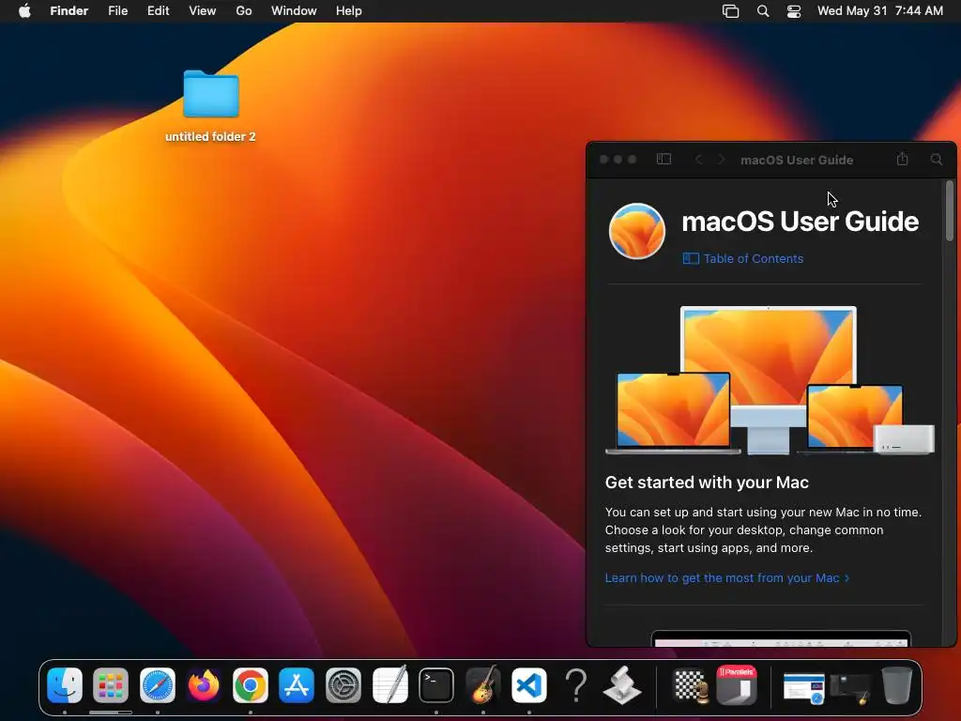Click the date and time in menu bar
961x721 pixels.
pos(880,11)
